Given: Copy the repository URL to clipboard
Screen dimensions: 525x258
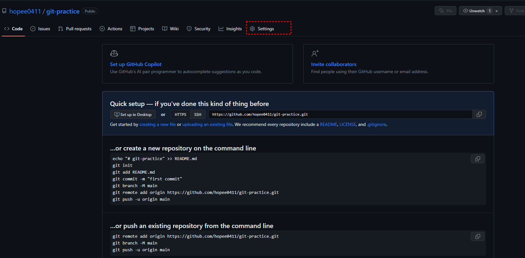Looking at the screenshot, I should coord(479,114).
